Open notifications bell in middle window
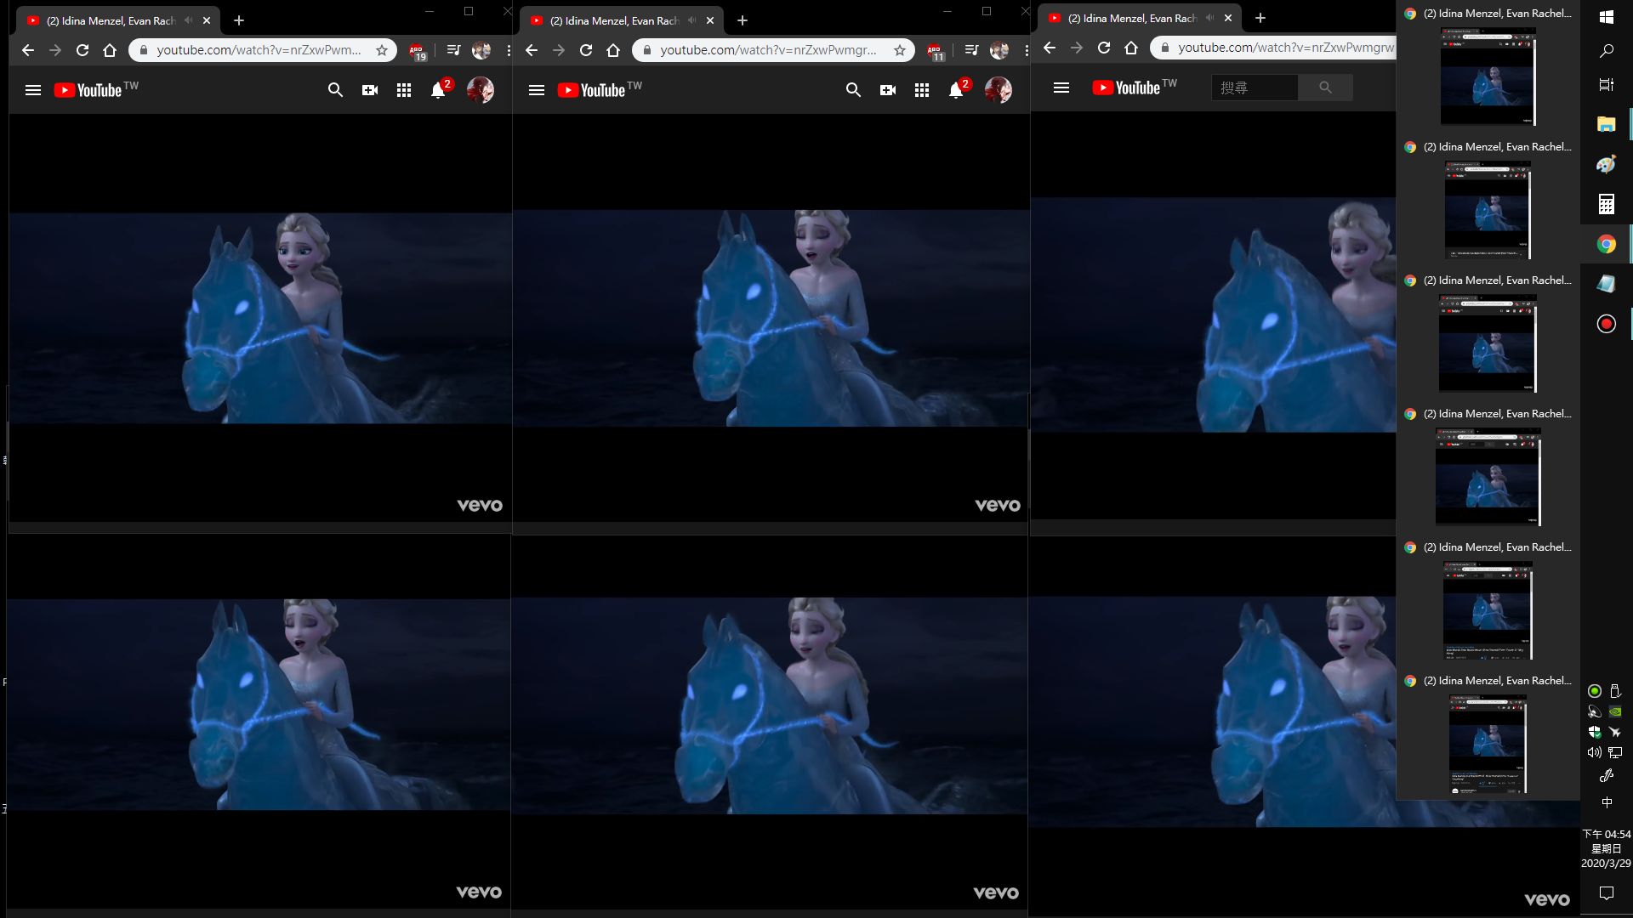This screenshot has height=918, width=1633. click(x=957, y=89)
